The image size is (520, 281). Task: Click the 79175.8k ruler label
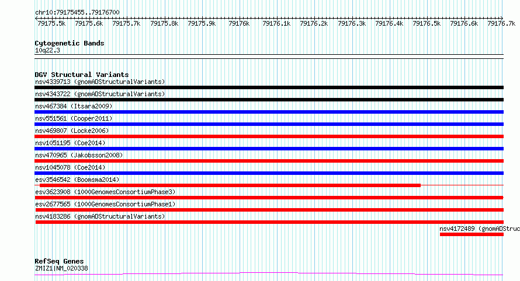click(x=164, y=23)
